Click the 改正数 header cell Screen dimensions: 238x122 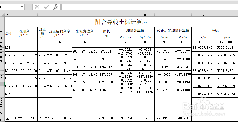tap(42, 33)
